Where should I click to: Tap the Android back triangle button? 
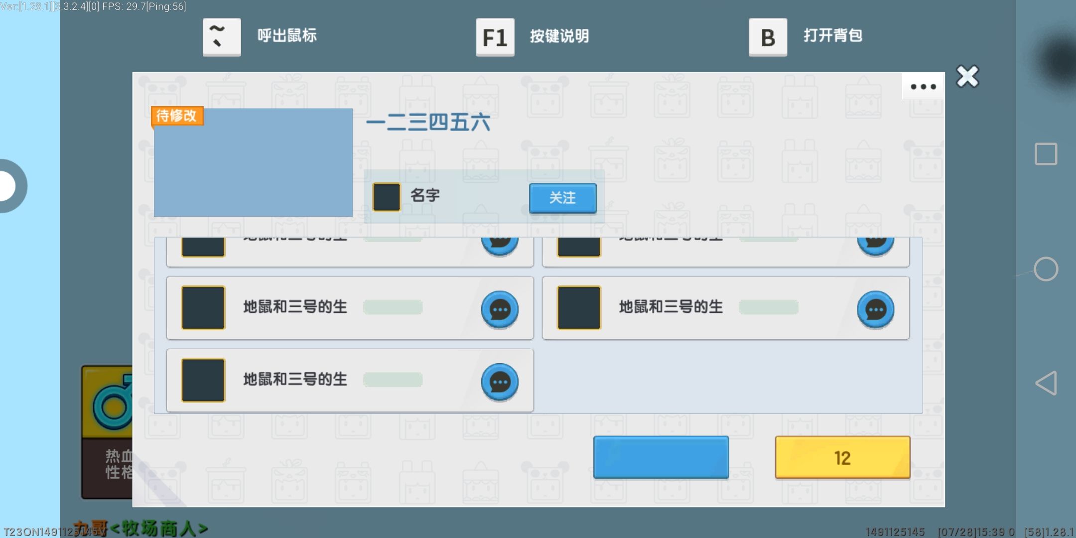click(x=1046, y=383)
